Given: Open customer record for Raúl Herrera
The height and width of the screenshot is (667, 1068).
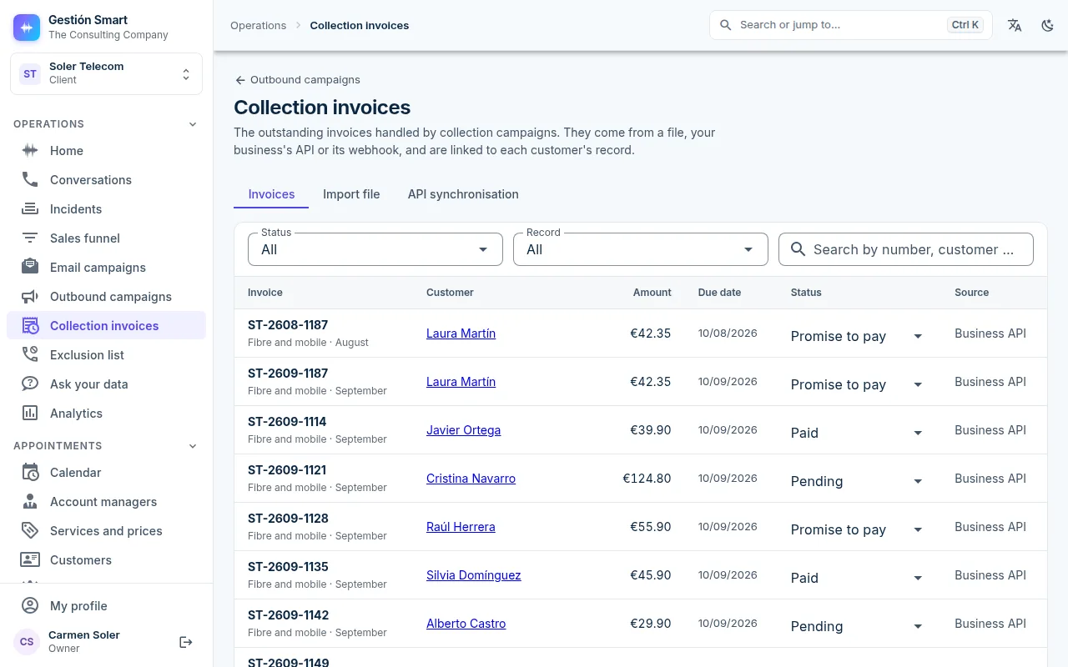Looking at the screenshot, I should click(461, 527).
